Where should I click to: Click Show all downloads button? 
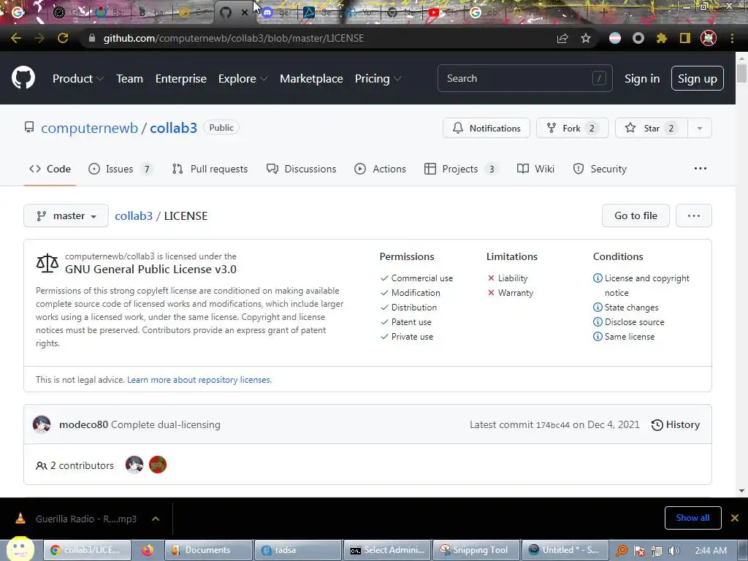(692, 518)
